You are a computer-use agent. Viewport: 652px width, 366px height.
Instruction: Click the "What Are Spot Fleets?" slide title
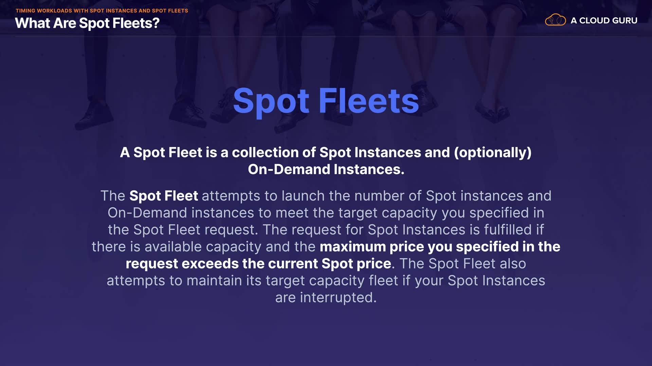87,23
